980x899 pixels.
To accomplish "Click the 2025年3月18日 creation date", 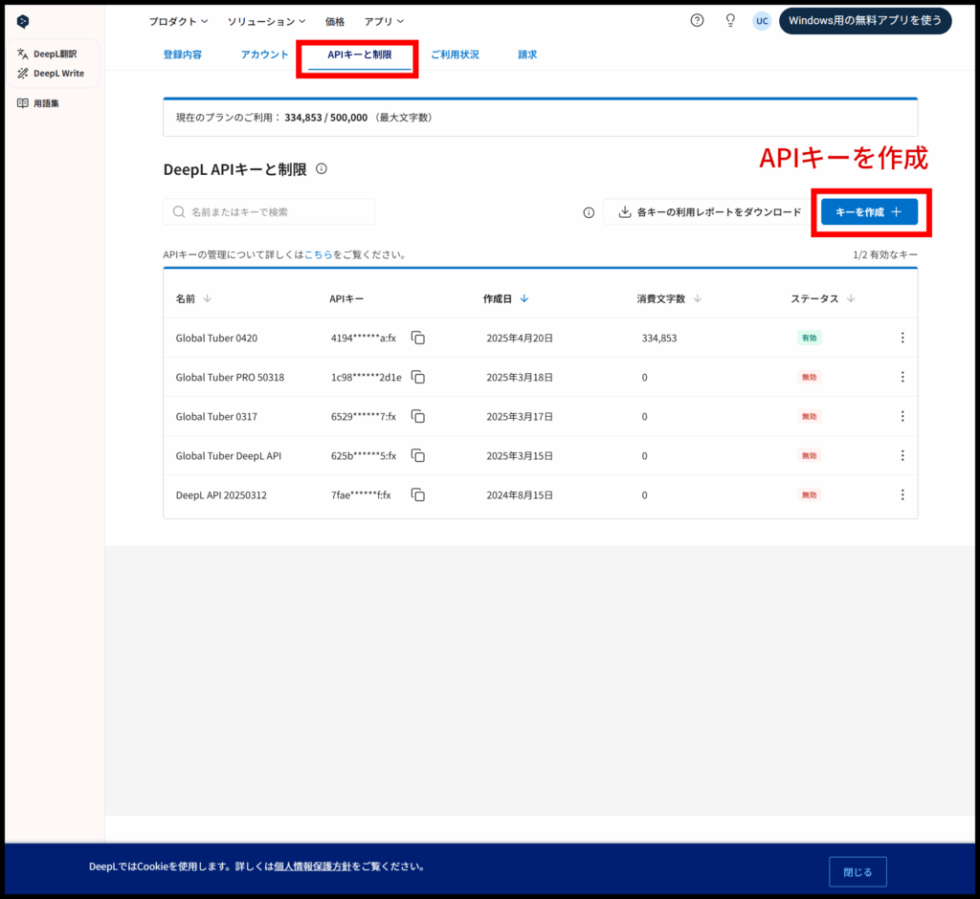I will point(520,378).
